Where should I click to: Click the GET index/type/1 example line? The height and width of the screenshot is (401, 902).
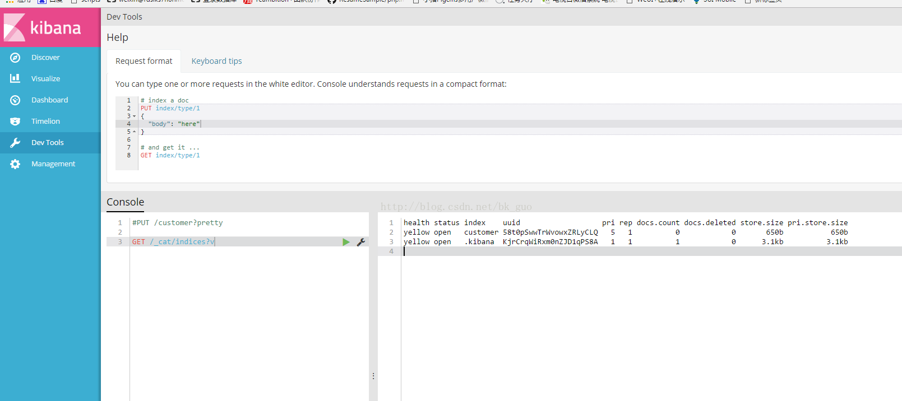(170, 156)
